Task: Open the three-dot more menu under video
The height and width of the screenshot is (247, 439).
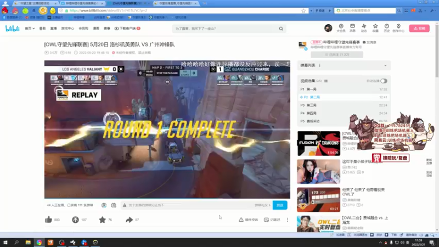Action: (x=287, y=220)
